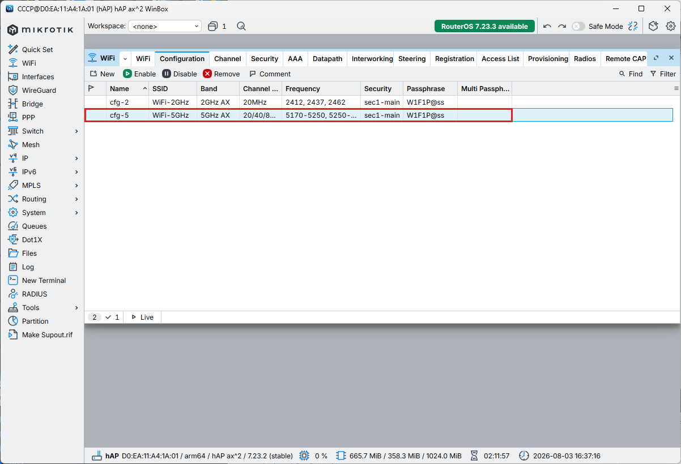The width and height of the screenshot is (681, 464).
Task: Click the Filter button
Action: click(x=663, y=74)
